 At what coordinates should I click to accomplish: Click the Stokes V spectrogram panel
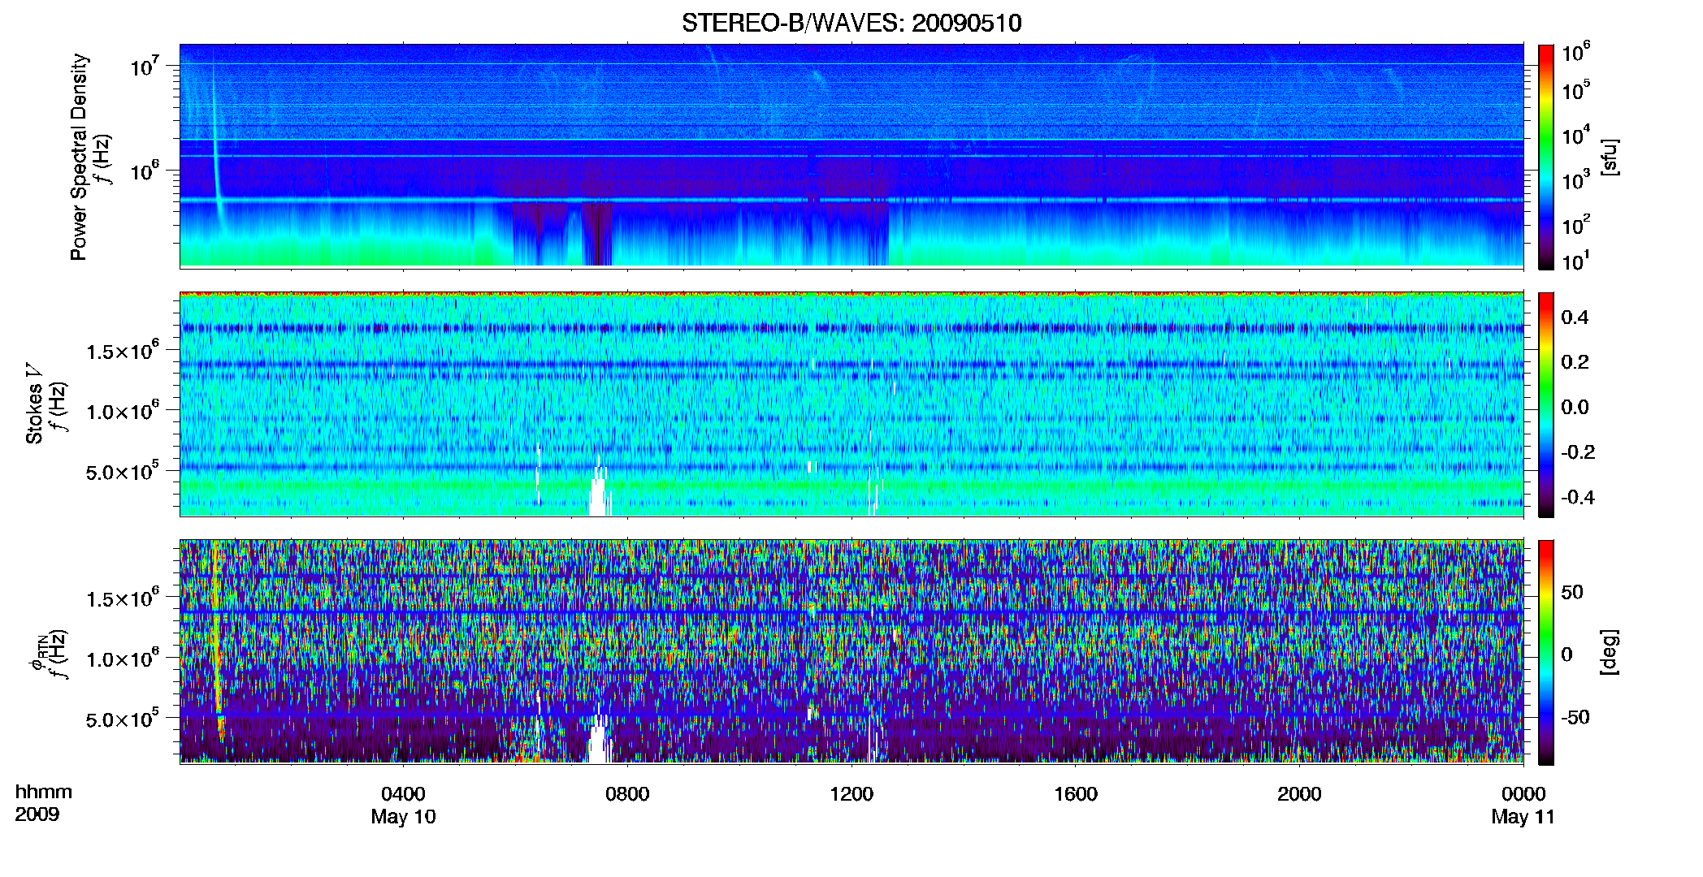pyautogui.click(x=851, y=404)
